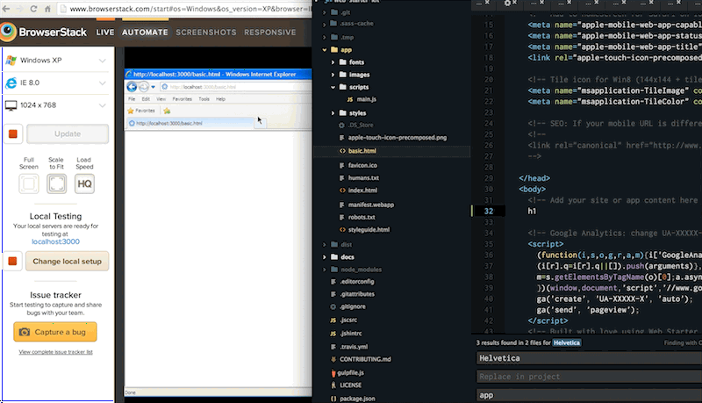Toggle Scale to Fit icon
Viewport: 702px width, 403px height.
coord(56,184)
